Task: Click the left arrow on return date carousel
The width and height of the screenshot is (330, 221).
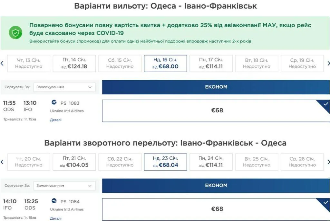Action: coord(2,162)
